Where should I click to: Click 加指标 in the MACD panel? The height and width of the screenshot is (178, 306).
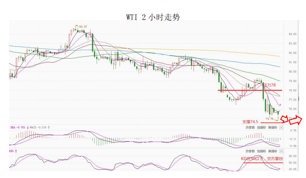pos(261,128)
